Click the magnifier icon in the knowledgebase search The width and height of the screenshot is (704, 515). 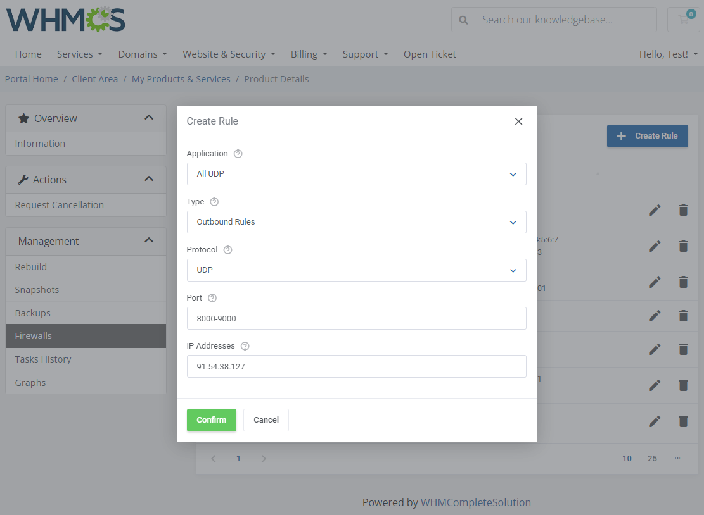point(463,20)
